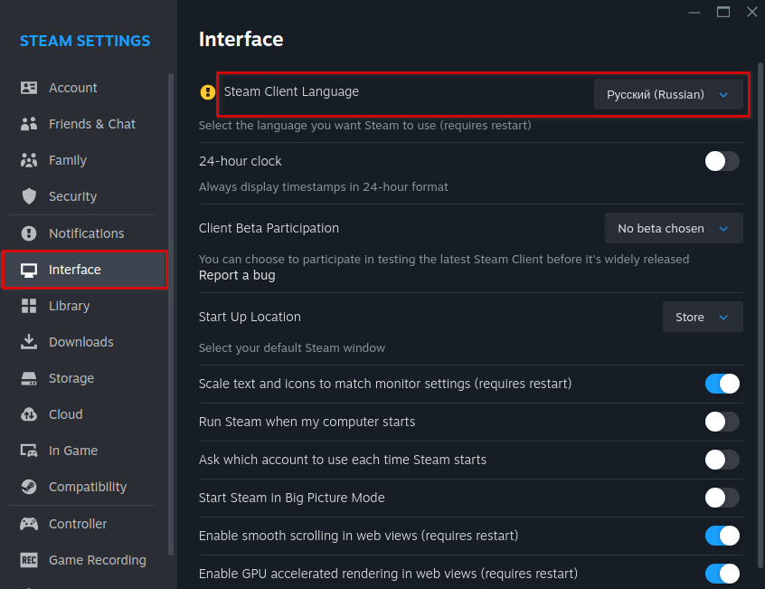Switch to the Library settings tab
The width and height of the screenshot is (765, 589).
69,306
